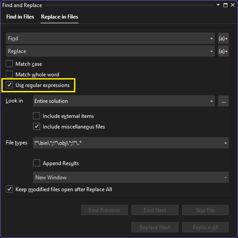Open the expression builder beside Replace field
Viewport: 238px width, 238px height.
(223, 51)
